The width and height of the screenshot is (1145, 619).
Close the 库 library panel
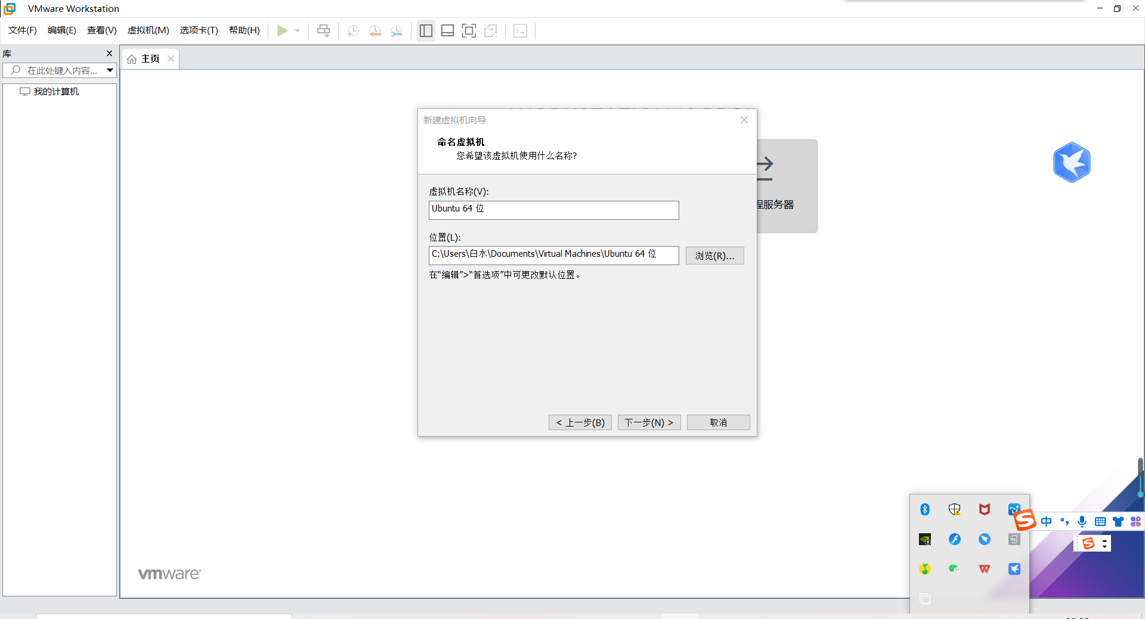pos(109,54)
